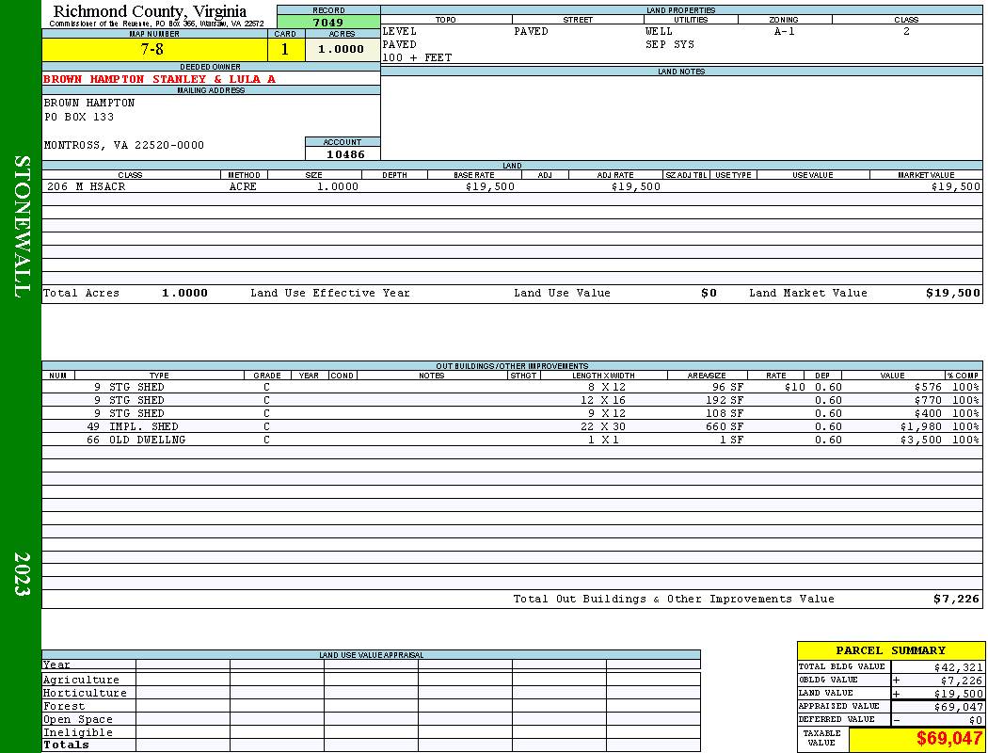Viewport: 988px width, 753px height.
Task: Select the acres value 1.0000 in the header
Action: point(342,49)
